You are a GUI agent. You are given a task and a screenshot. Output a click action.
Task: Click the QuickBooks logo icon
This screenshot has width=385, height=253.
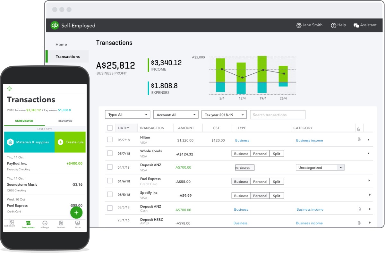point(55,25)
